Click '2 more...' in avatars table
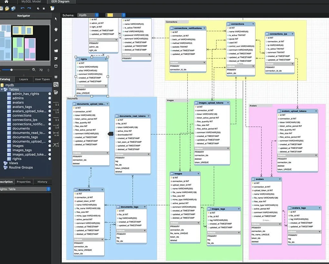 [x=266, y=220]
